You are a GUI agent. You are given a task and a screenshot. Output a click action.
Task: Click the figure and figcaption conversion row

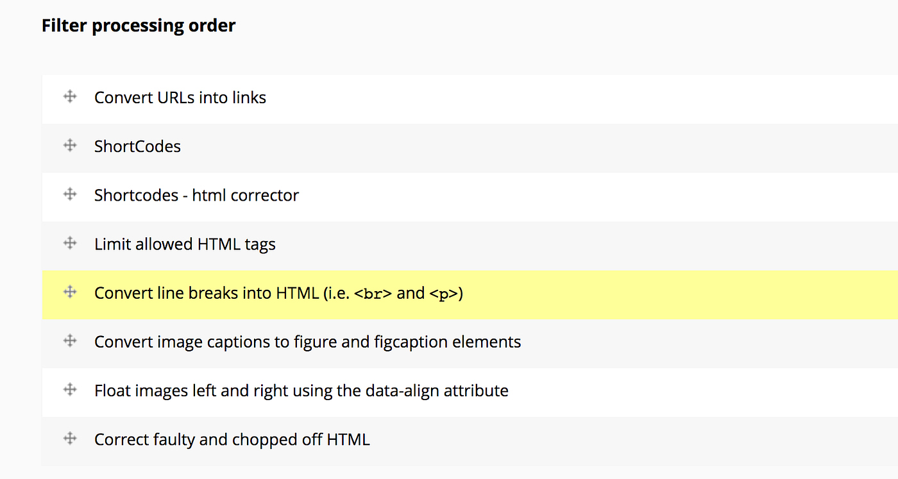coord(307,342)
